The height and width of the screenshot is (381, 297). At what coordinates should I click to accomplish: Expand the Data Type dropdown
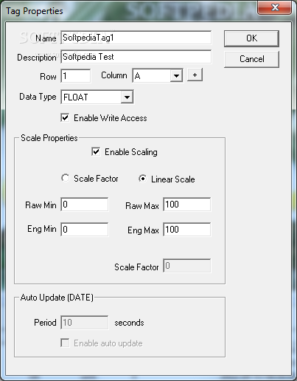127,97
